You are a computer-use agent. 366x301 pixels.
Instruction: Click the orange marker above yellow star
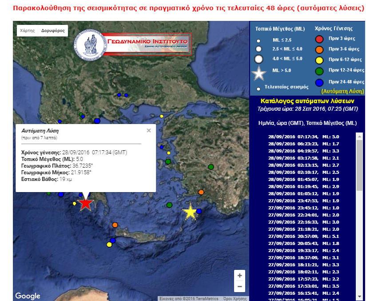pyautogui.click(x=201, y=192)
